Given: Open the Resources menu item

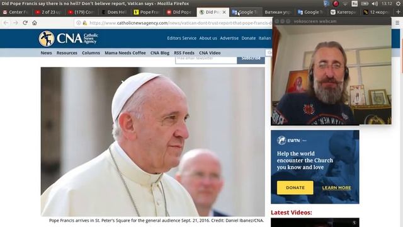Looking at the screenshot, I should click(x=67, y=53).
